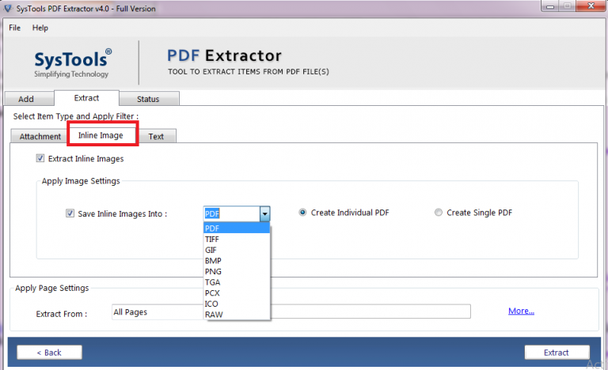The height and width of the screenshot is (370, 608).
Task: Switch to the Status tab
Action: coord(149,99)
